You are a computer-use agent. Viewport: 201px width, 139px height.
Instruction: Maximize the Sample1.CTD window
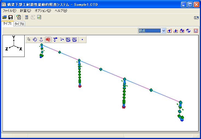click(190, 5)
